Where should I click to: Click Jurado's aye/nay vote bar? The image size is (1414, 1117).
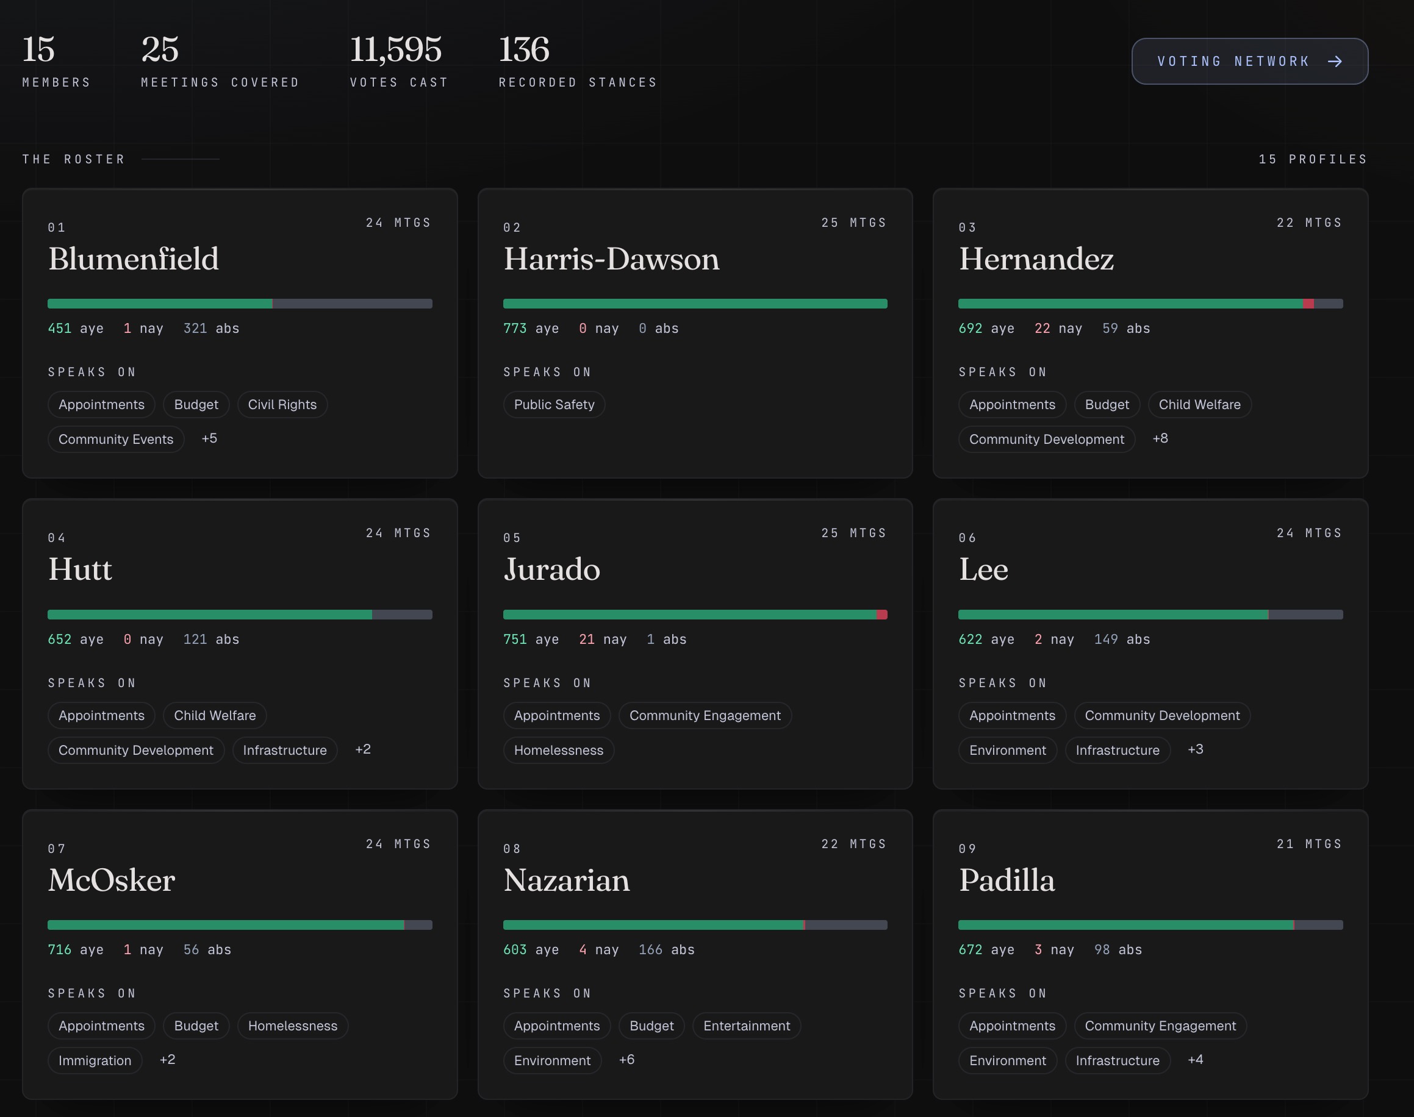694,615
